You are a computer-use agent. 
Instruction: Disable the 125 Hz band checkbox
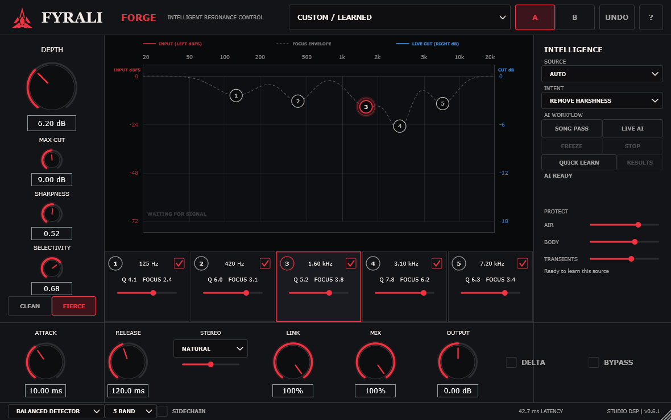click(x=179, y=263)
